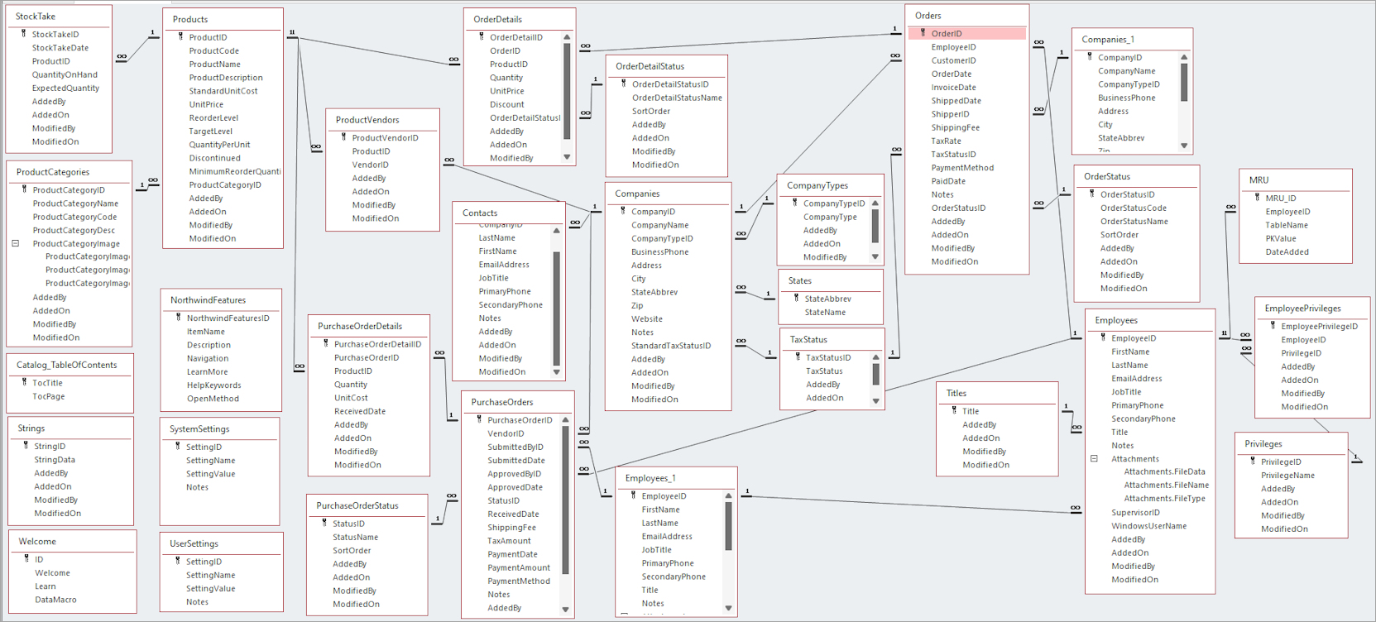1376x622 pixels.
Task: Select the Orders table title bar
Action: 966,16
